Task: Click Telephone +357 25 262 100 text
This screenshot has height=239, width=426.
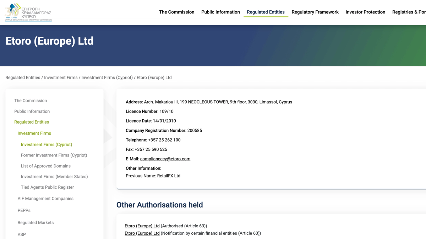Action: (x=153, y=140)
